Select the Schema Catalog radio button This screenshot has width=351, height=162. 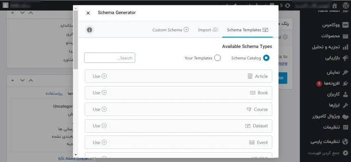pyautogui.click(x=266, y=58)
